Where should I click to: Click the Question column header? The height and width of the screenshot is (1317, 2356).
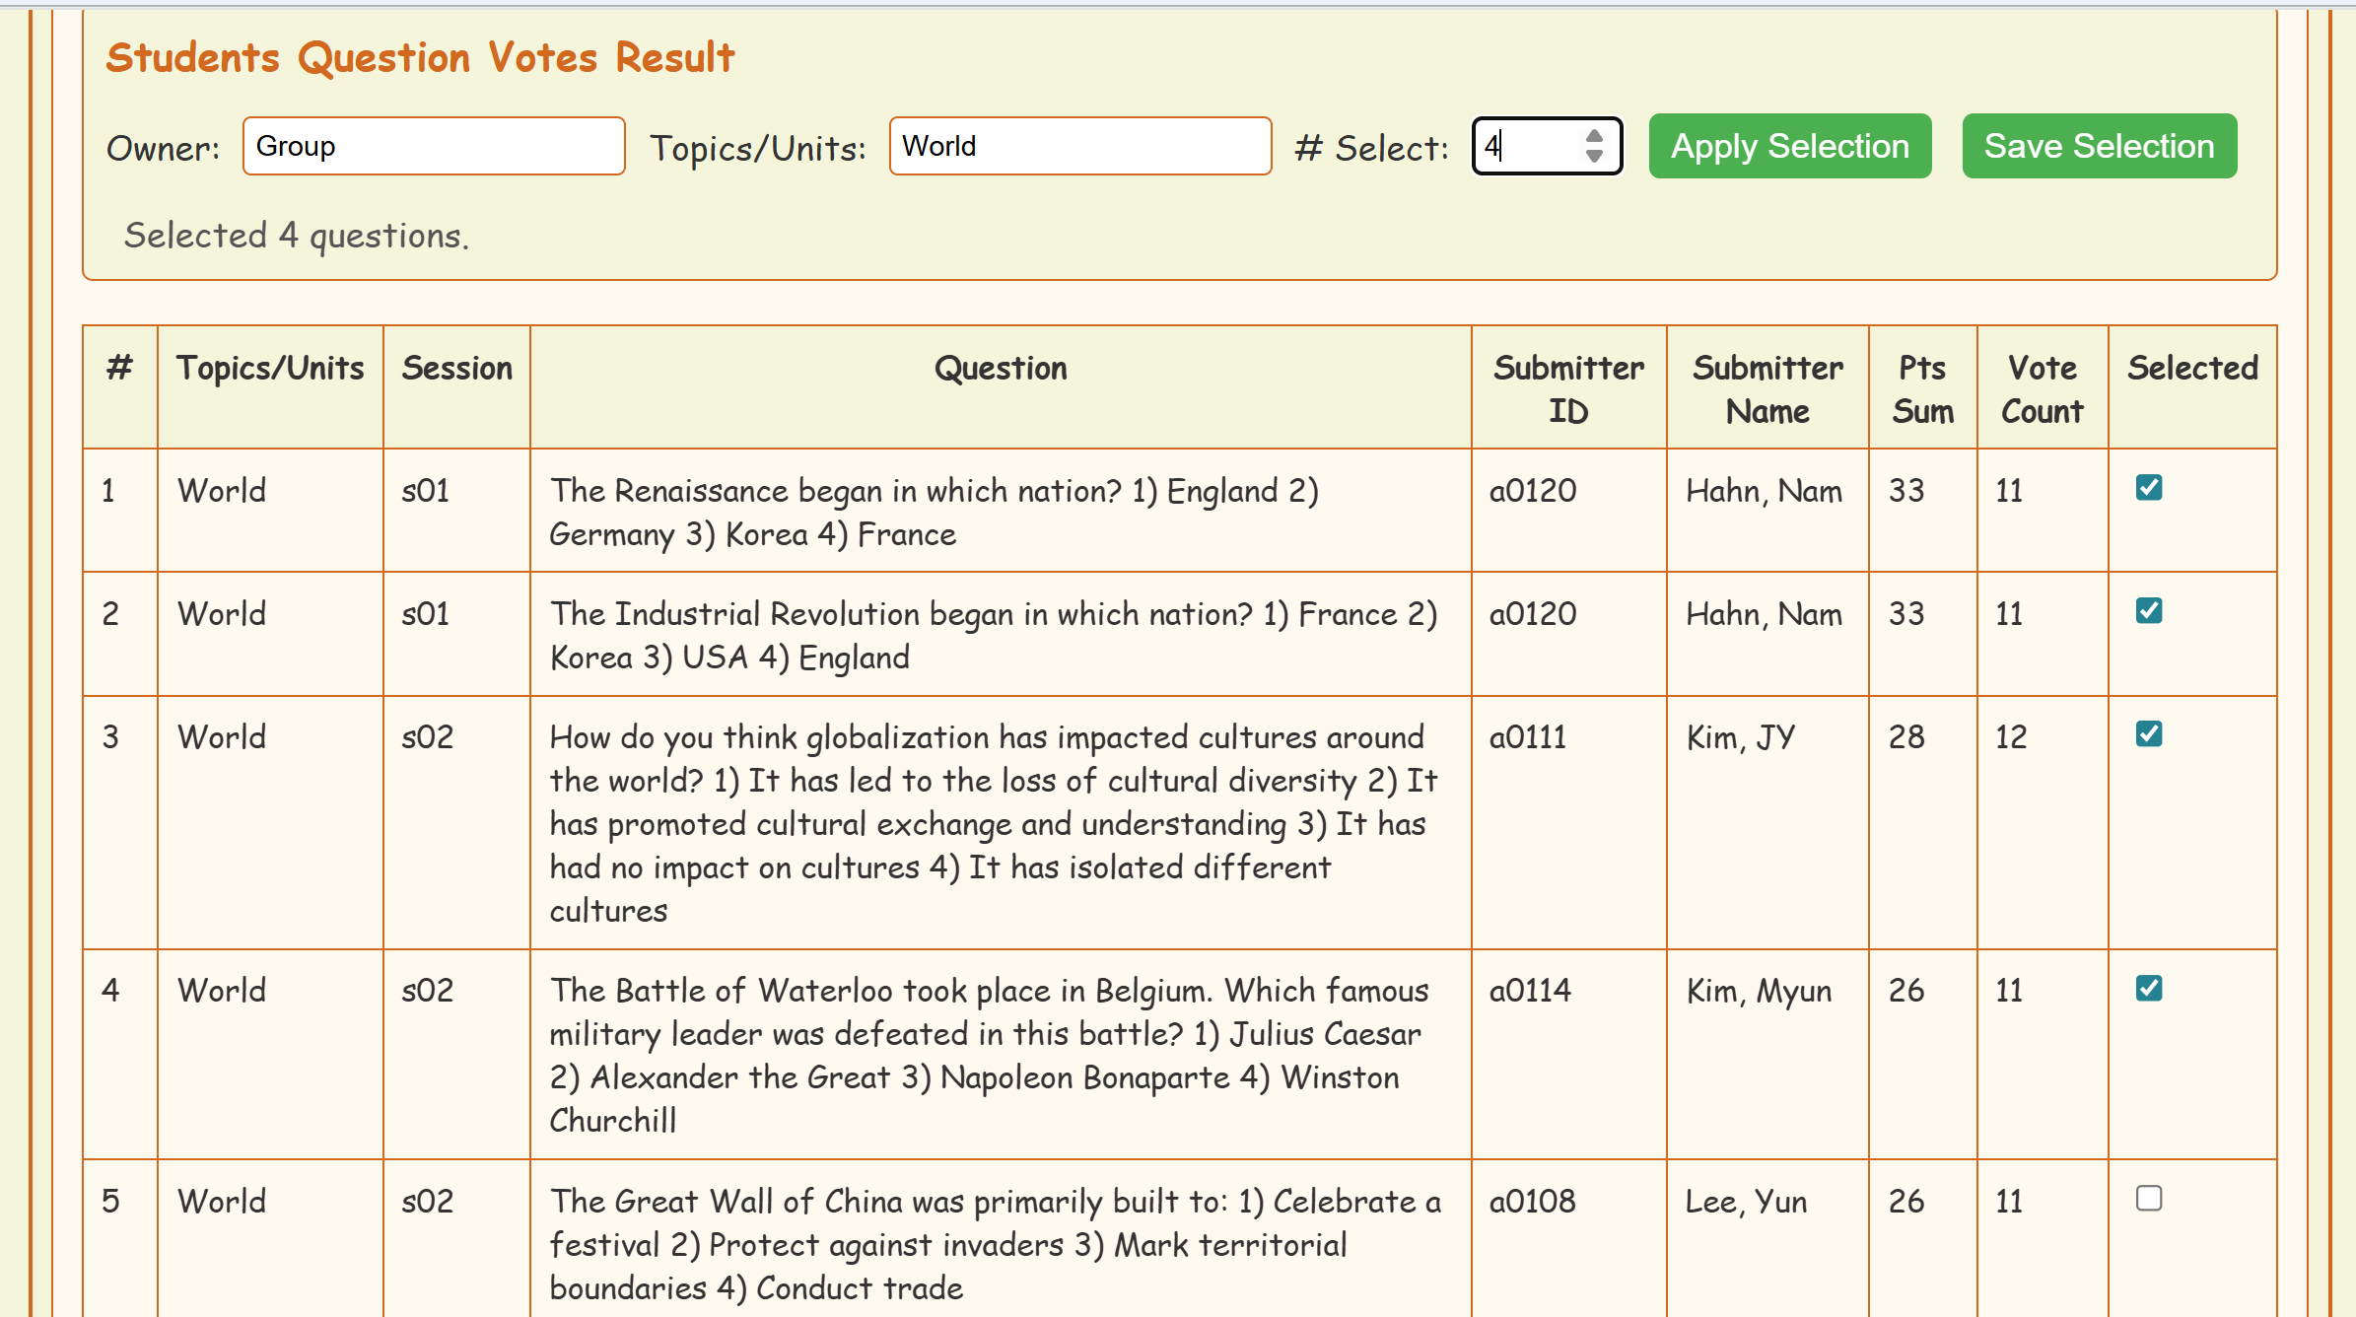(1000, 368)
